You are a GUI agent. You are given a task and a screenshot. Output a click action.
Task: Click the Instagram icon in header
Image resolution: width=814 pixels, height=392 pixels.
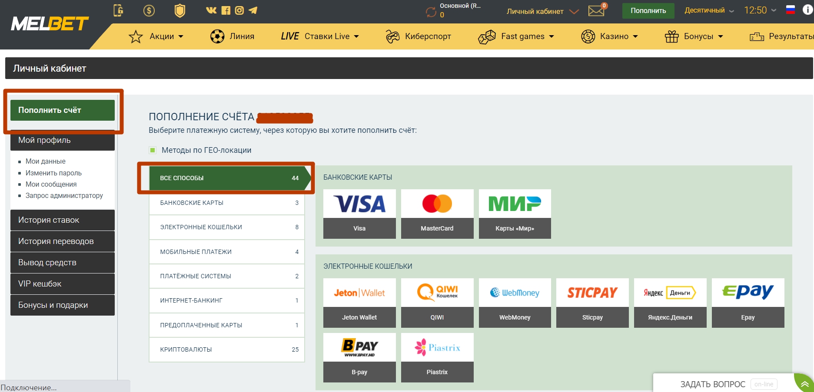tap(239, 10)
